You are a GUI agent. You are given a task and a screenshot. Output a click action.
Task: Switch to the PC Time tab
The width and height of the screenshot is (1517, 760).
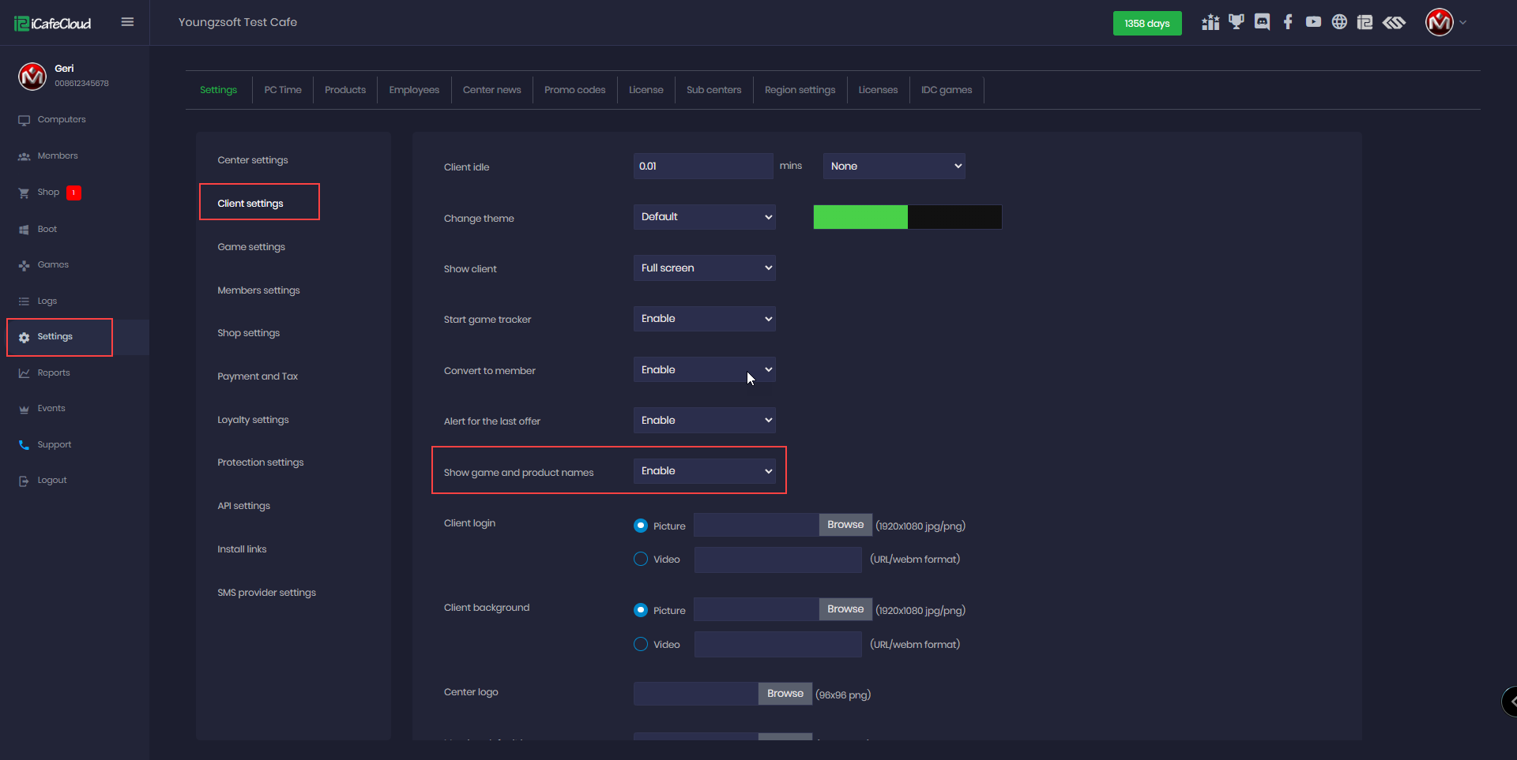283,90
